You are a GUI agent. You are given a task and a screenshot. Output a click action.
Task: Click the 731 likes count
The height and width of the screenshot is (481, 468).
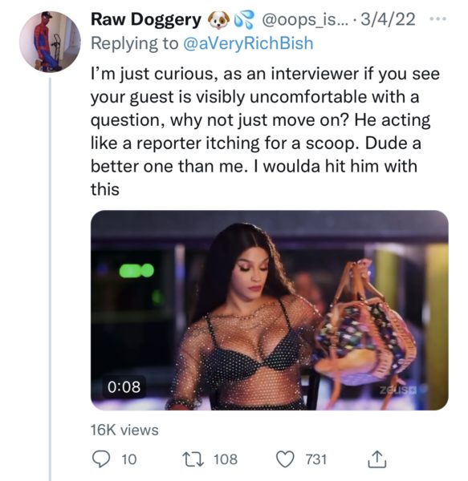coord(316,459)
